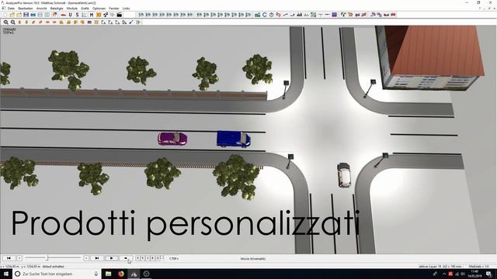The image size is (497, 279).
Task: Click the clock stopwatch toolbar icon
Action: 271,15
